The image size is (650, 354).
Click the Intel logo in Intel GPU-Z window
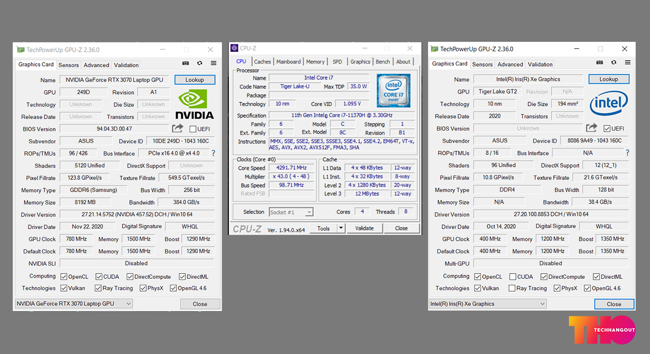(x=609, y=103)
